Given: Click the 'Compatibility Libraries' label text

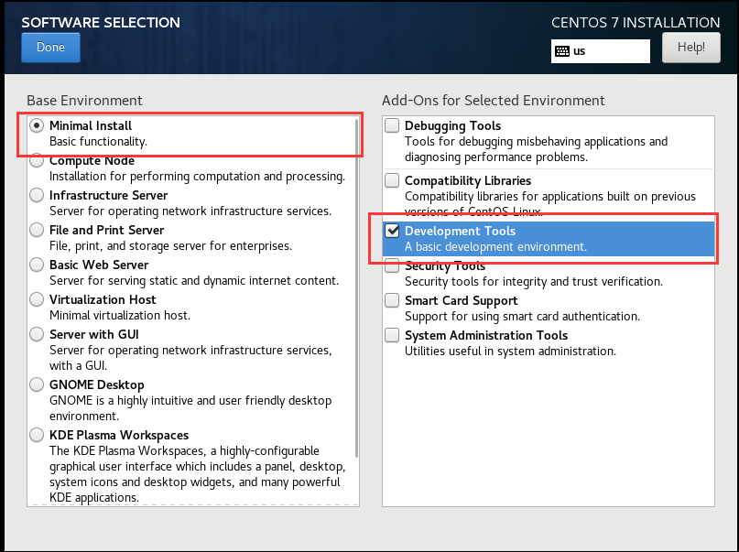Looking at the screenshot, I should click(x=468, y=180).
